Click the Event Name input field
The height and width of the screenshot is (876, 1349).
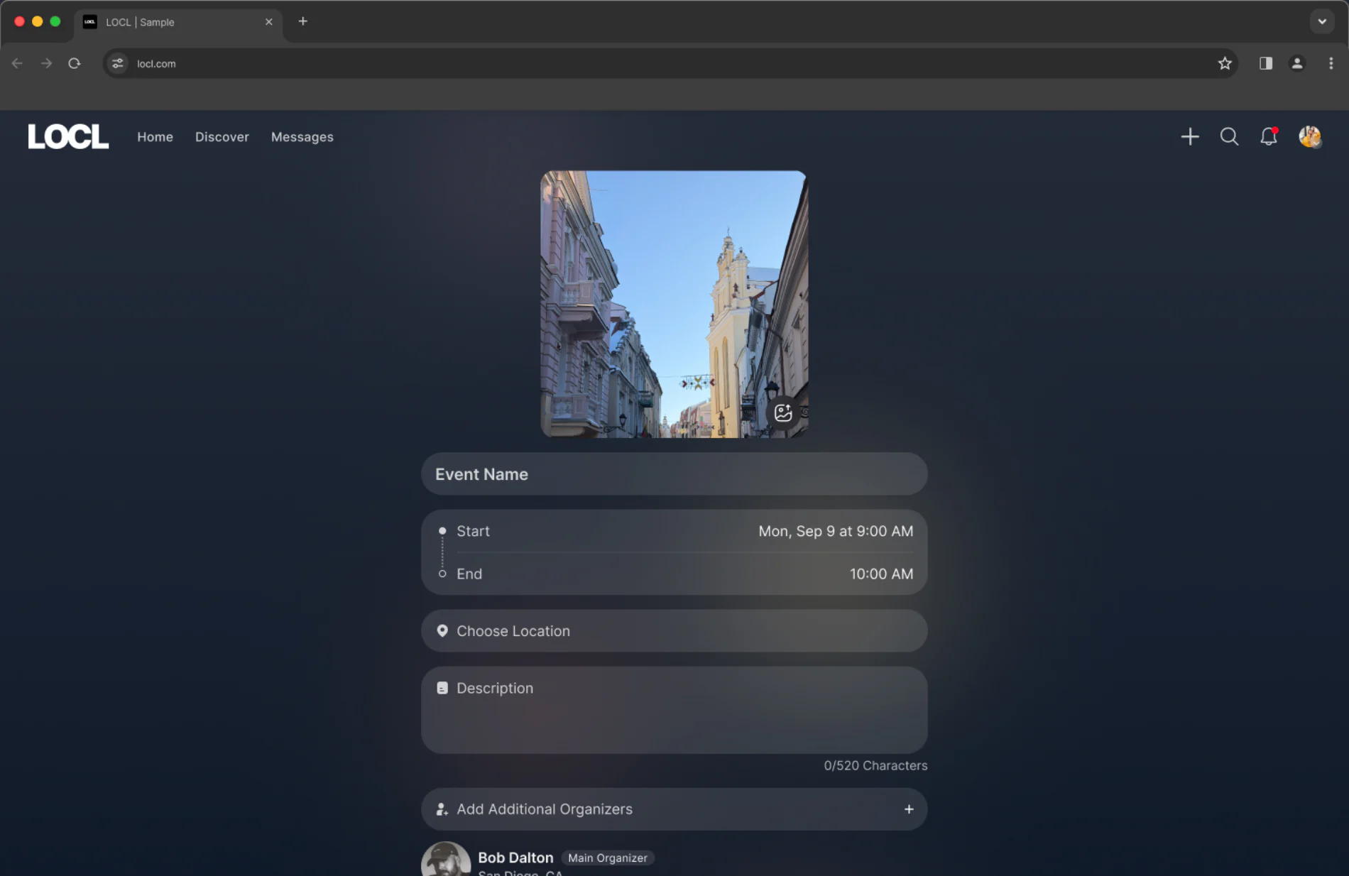674,474
